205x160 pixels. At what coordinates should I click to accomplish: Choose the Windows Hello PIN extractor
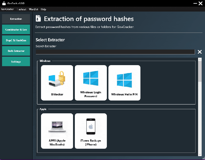coord(124,83)
